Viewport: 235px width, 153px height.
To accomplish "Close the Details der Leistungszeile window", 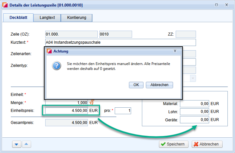I will click(x=227, y=5).
